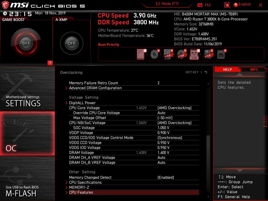
Task: Expand CPU Specifications submenu
Action: pyautogui.click(x=132, y=182)
